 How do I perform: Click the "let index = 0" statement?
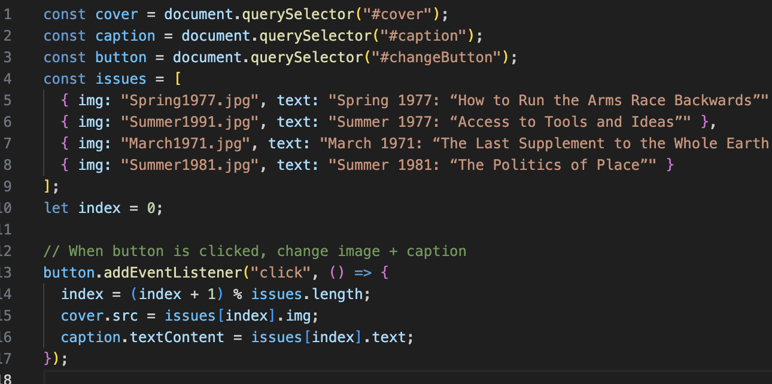(x=103, y=208)
